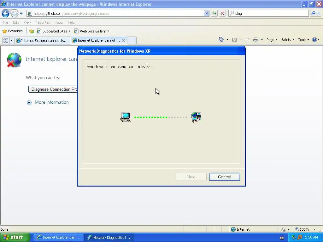This screenshot has height=242, width=323.
Task: Open Web Slice Gallery link
Action: 91,31
